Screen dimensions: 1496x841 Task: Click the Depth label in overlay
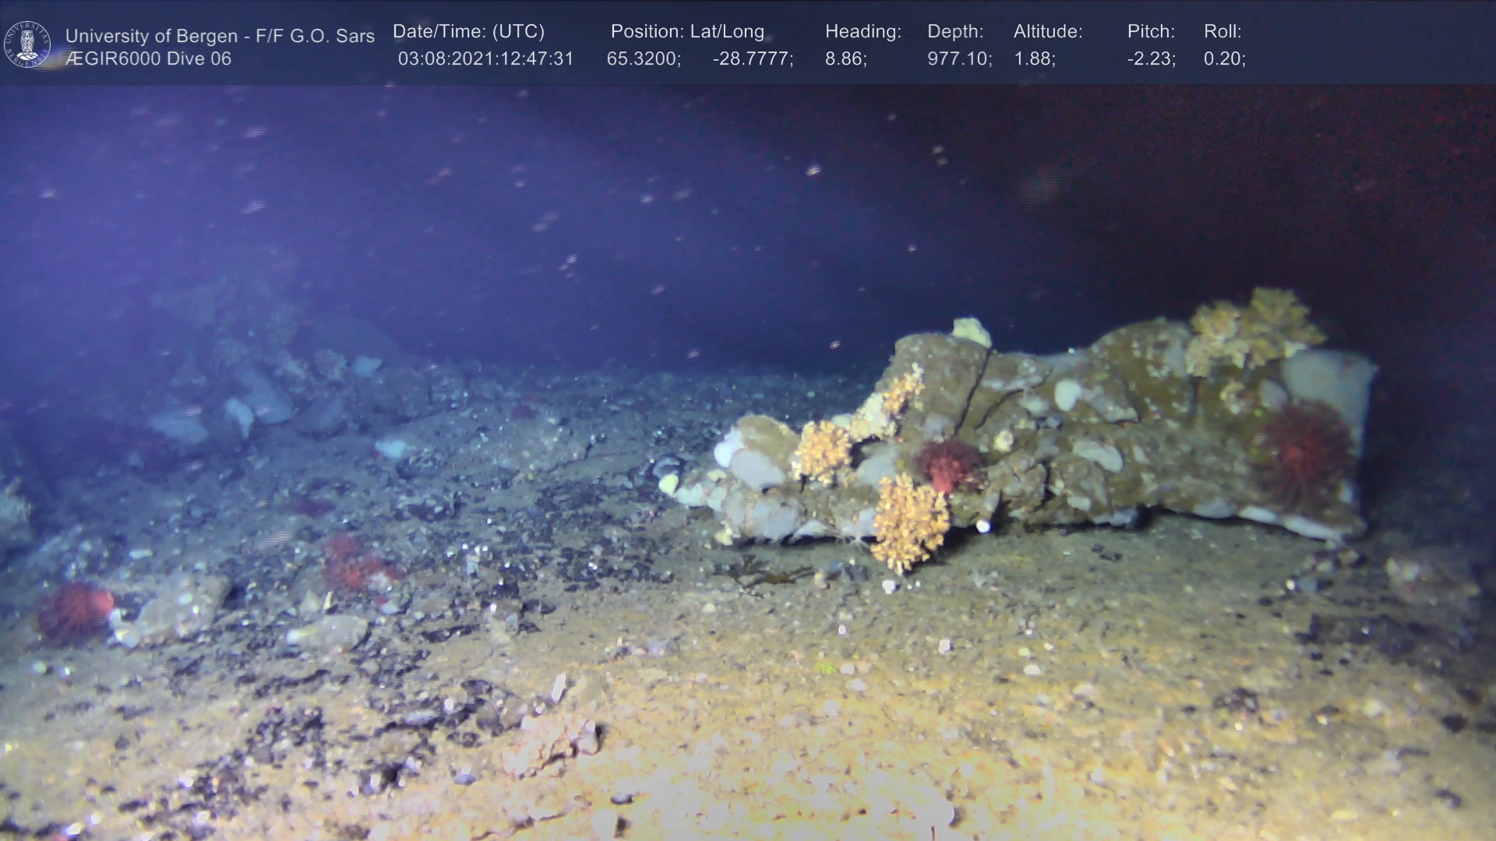[x=955, y=32]
